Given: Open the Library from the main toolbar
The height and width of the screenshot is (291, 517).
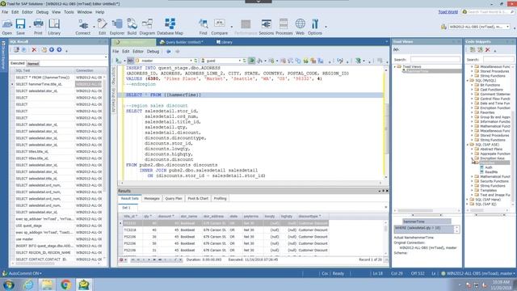Looking at the screenshot, I should tap(54, 27).
